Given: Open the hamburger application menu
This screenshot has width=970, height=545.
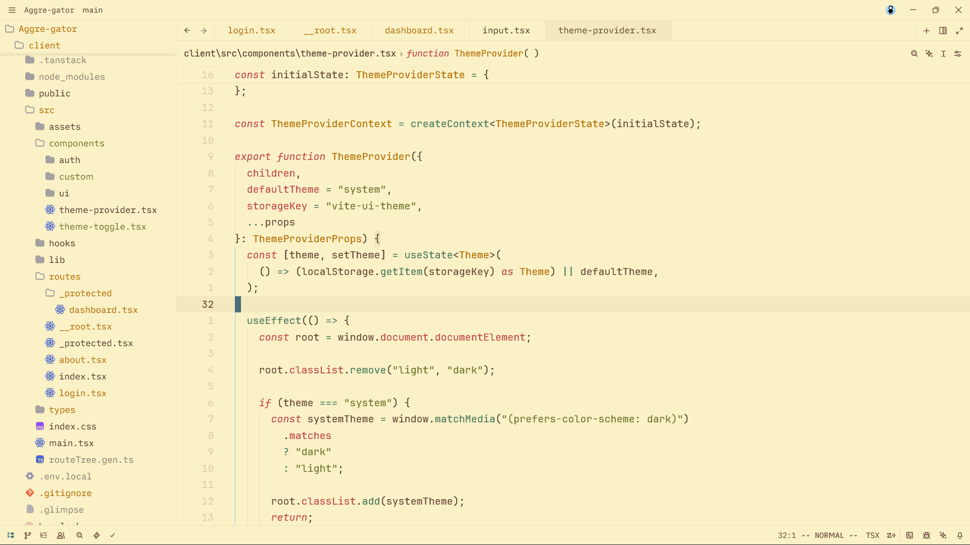Looking at the screenshot, I should (x=12, y=10).
